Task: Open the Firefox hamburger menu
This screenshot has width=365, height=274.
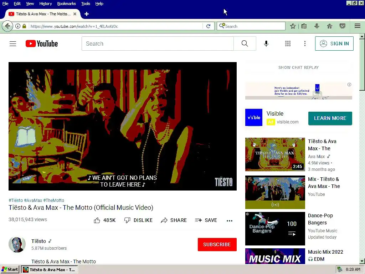Action: (358, 26)
